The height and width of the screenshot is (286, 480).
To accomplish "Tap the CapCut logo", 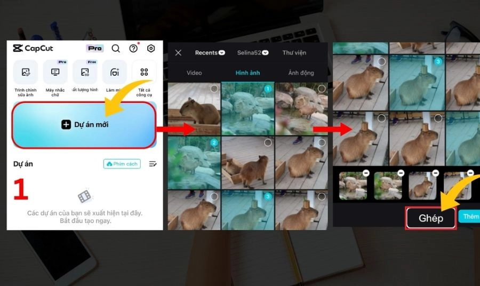I will coord(33,49).
